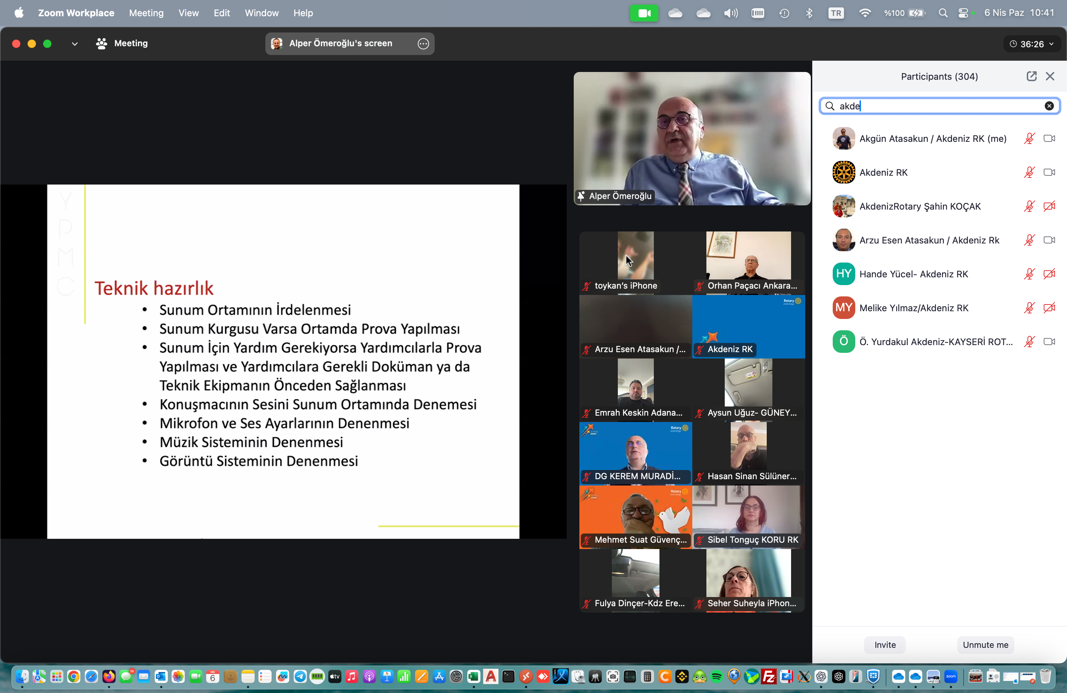Open the Window menu
Image resolution: width=1067 pixels, height=693 pixels.
point(261,13)
